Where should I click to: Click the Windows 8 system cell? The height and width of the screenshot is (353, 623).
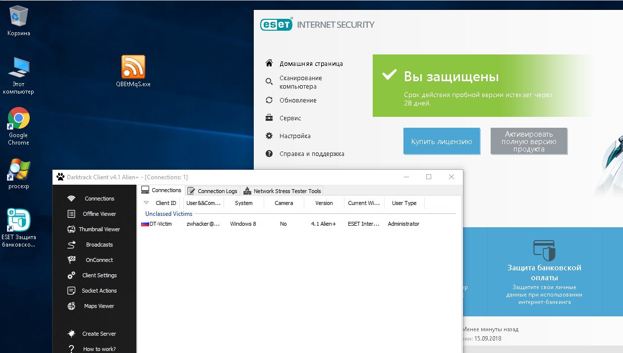point(243,224)
